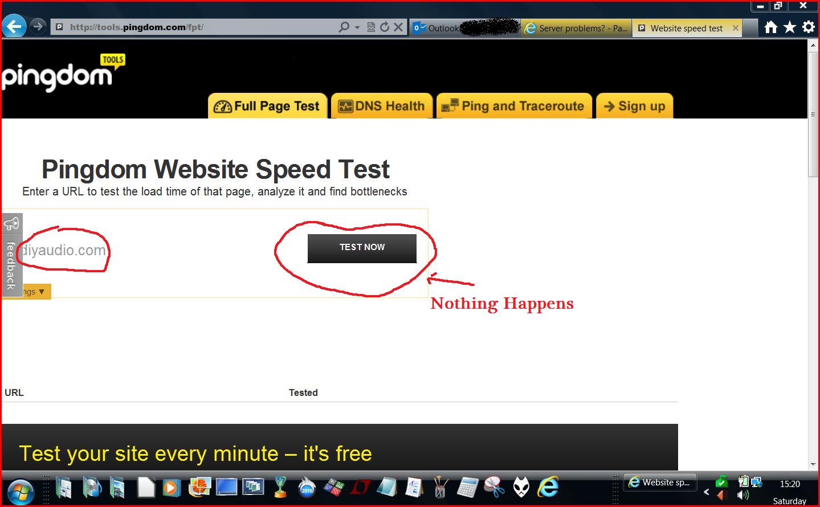The width and height of the screenshot is (820, 507).
Task: Click the 15:20 Saturday clock
Action: click(x=790, y=492)
